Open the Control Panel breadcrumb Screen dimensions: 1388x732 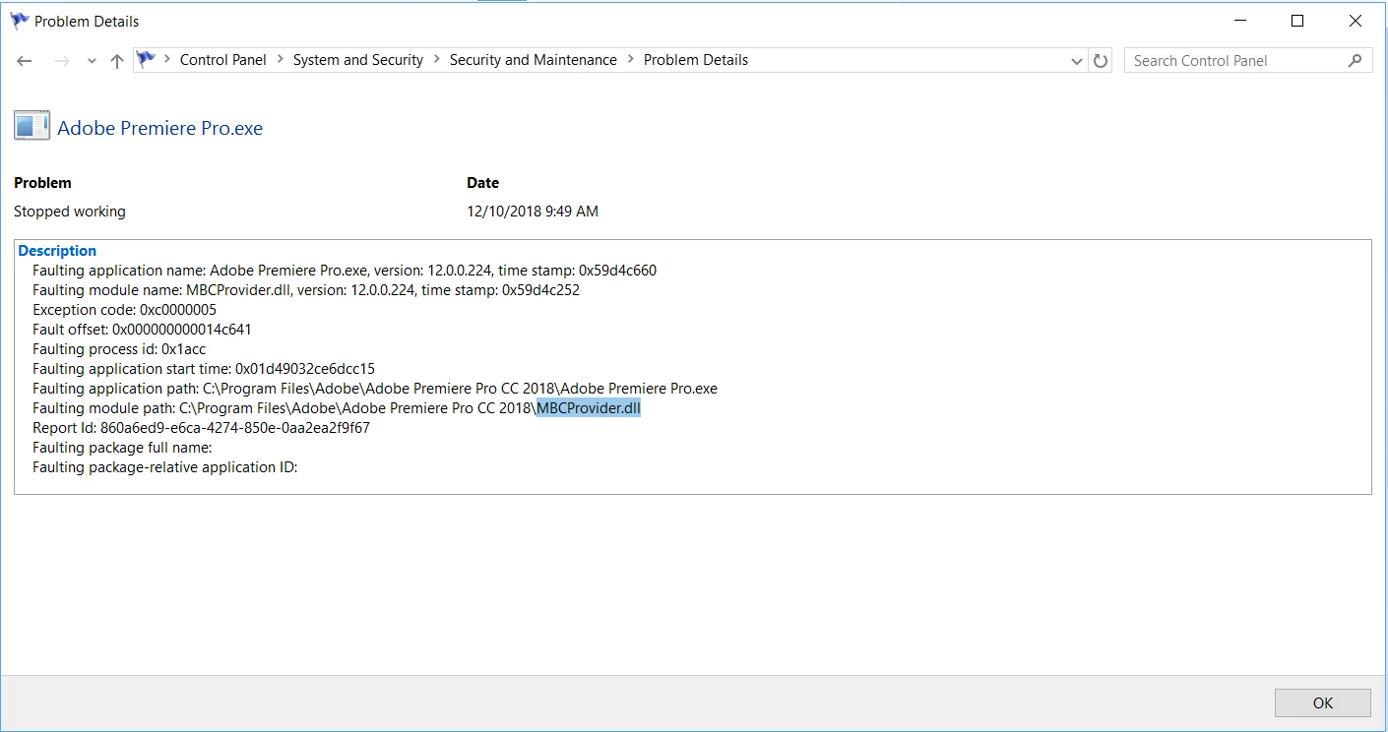tap(223, 60)
